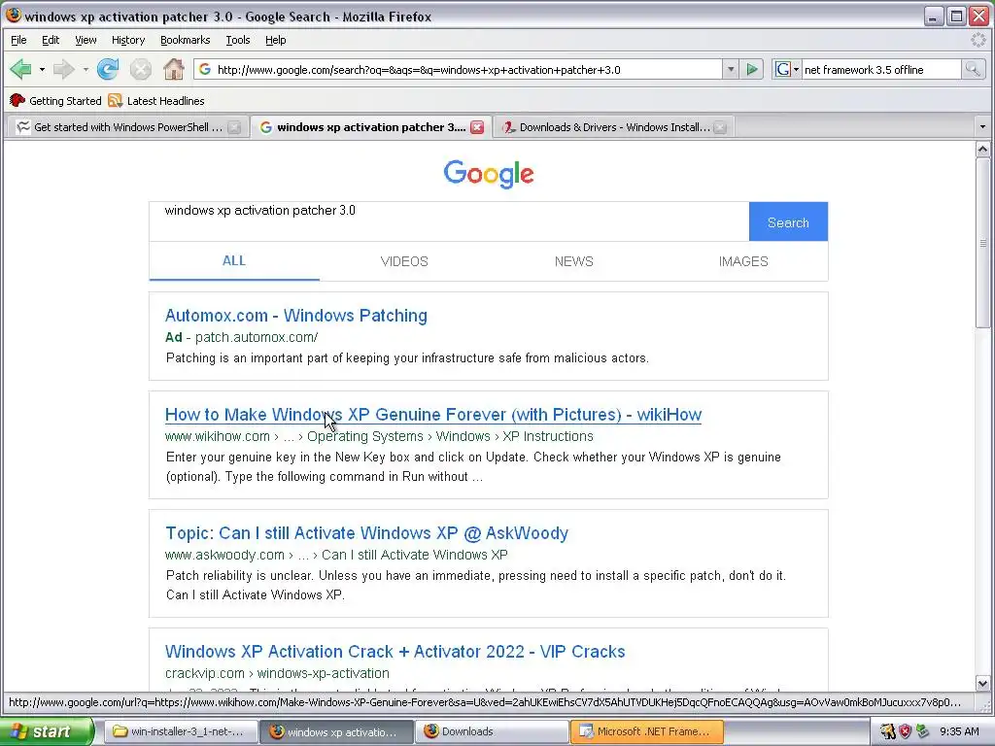Open the Bookmarks menu

coord(185,40)
